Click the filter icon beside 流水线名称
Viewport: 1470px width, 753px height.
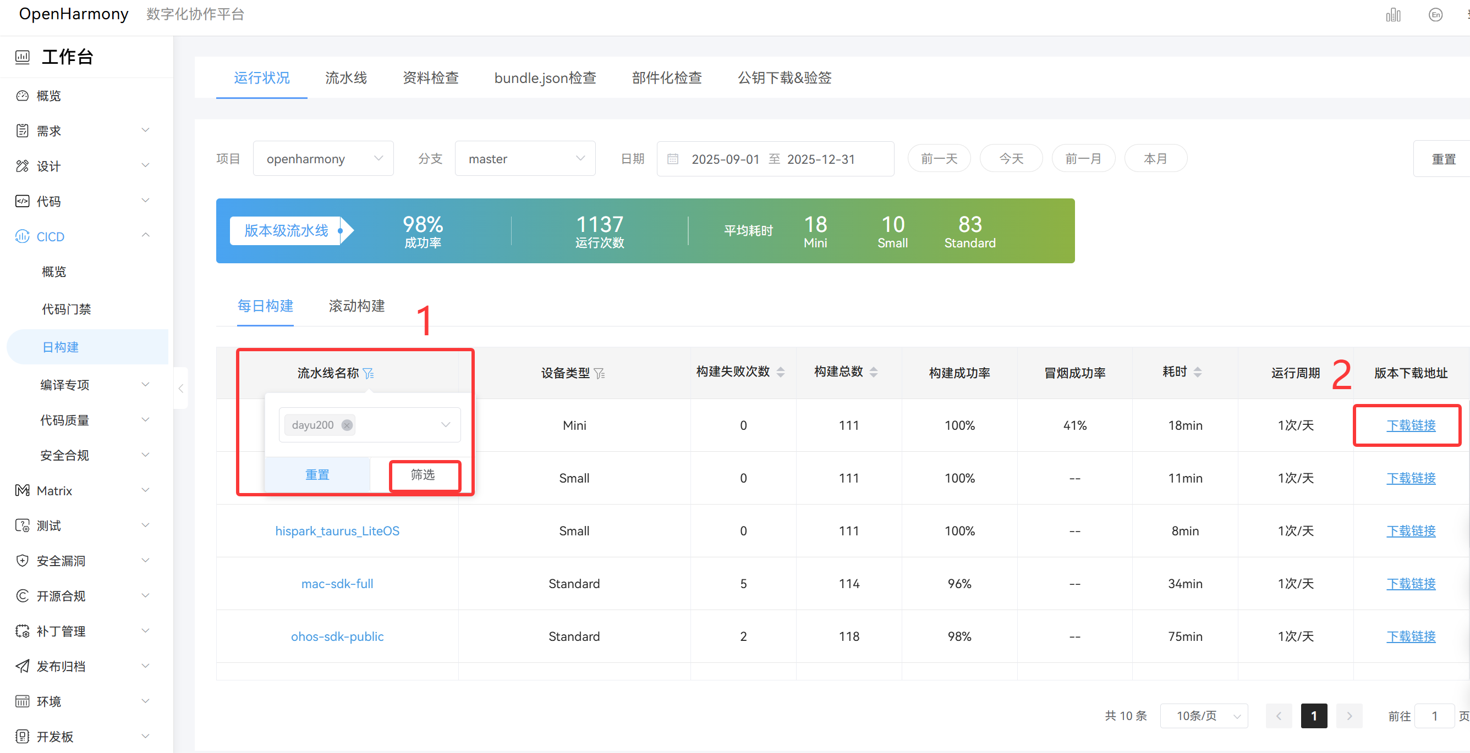click(x=369, y=373)
